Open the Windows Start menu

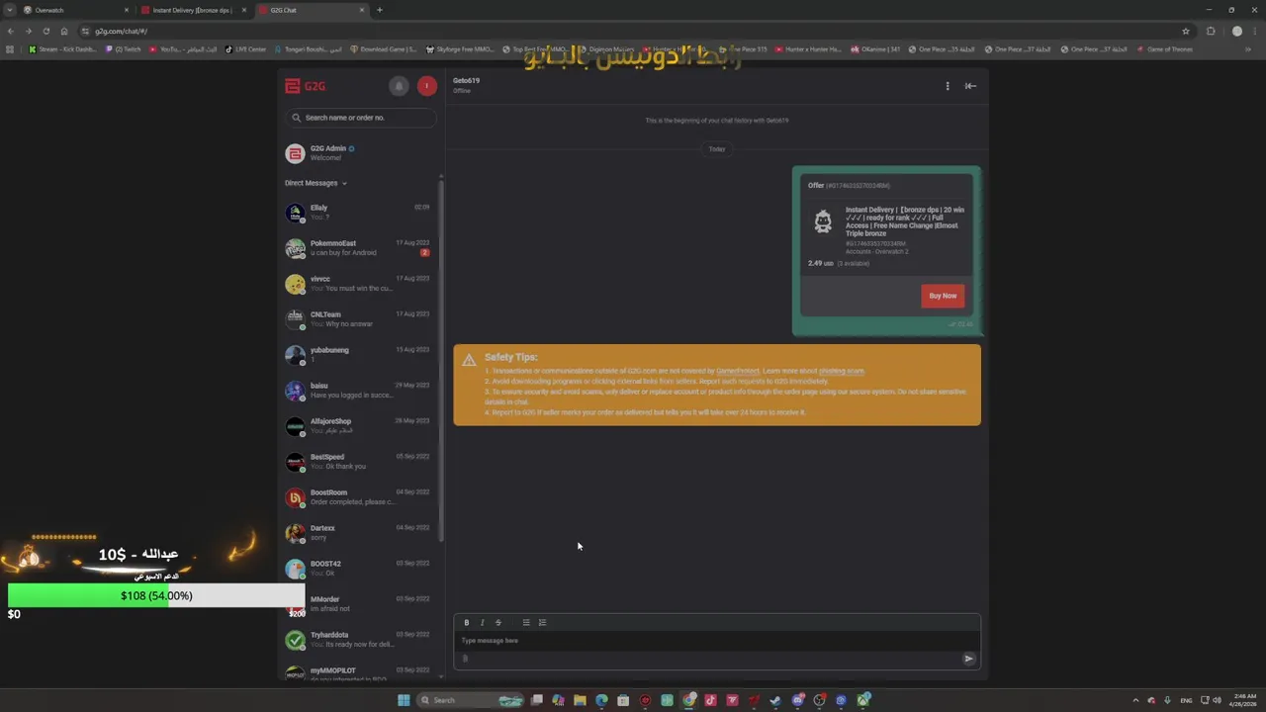point(404,700)
